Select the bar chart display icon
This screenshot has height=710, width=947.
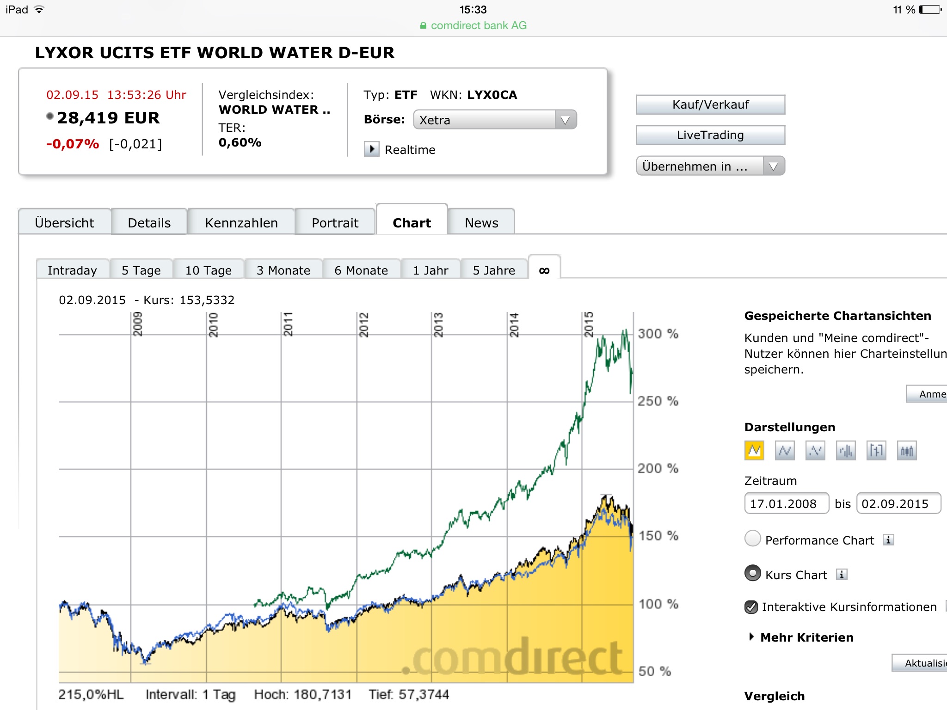[846, 450]
